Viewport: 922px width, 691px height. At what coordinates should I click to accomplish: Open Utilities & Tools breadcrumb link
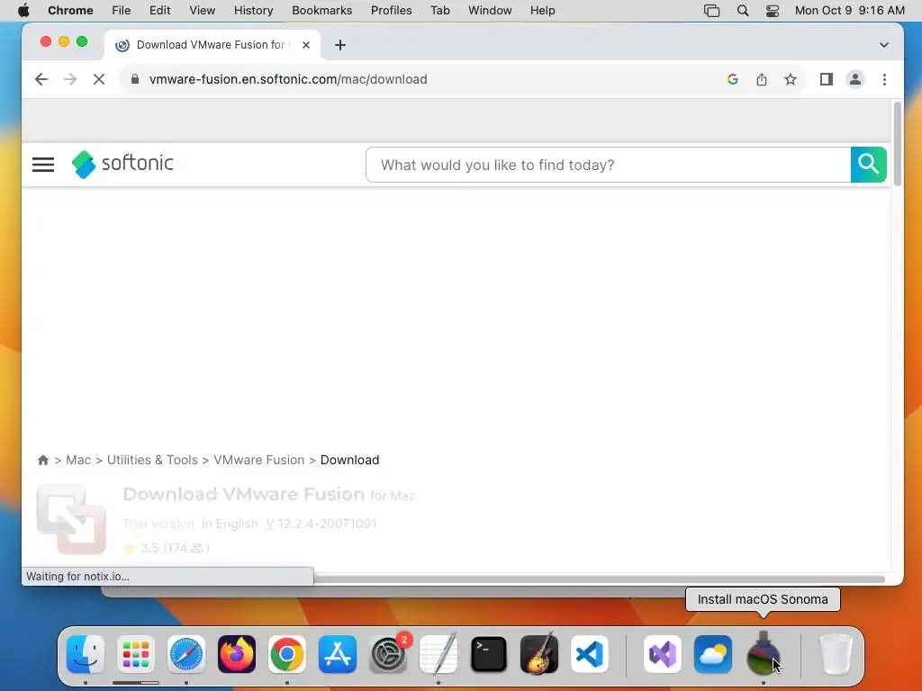pos(152,460)
